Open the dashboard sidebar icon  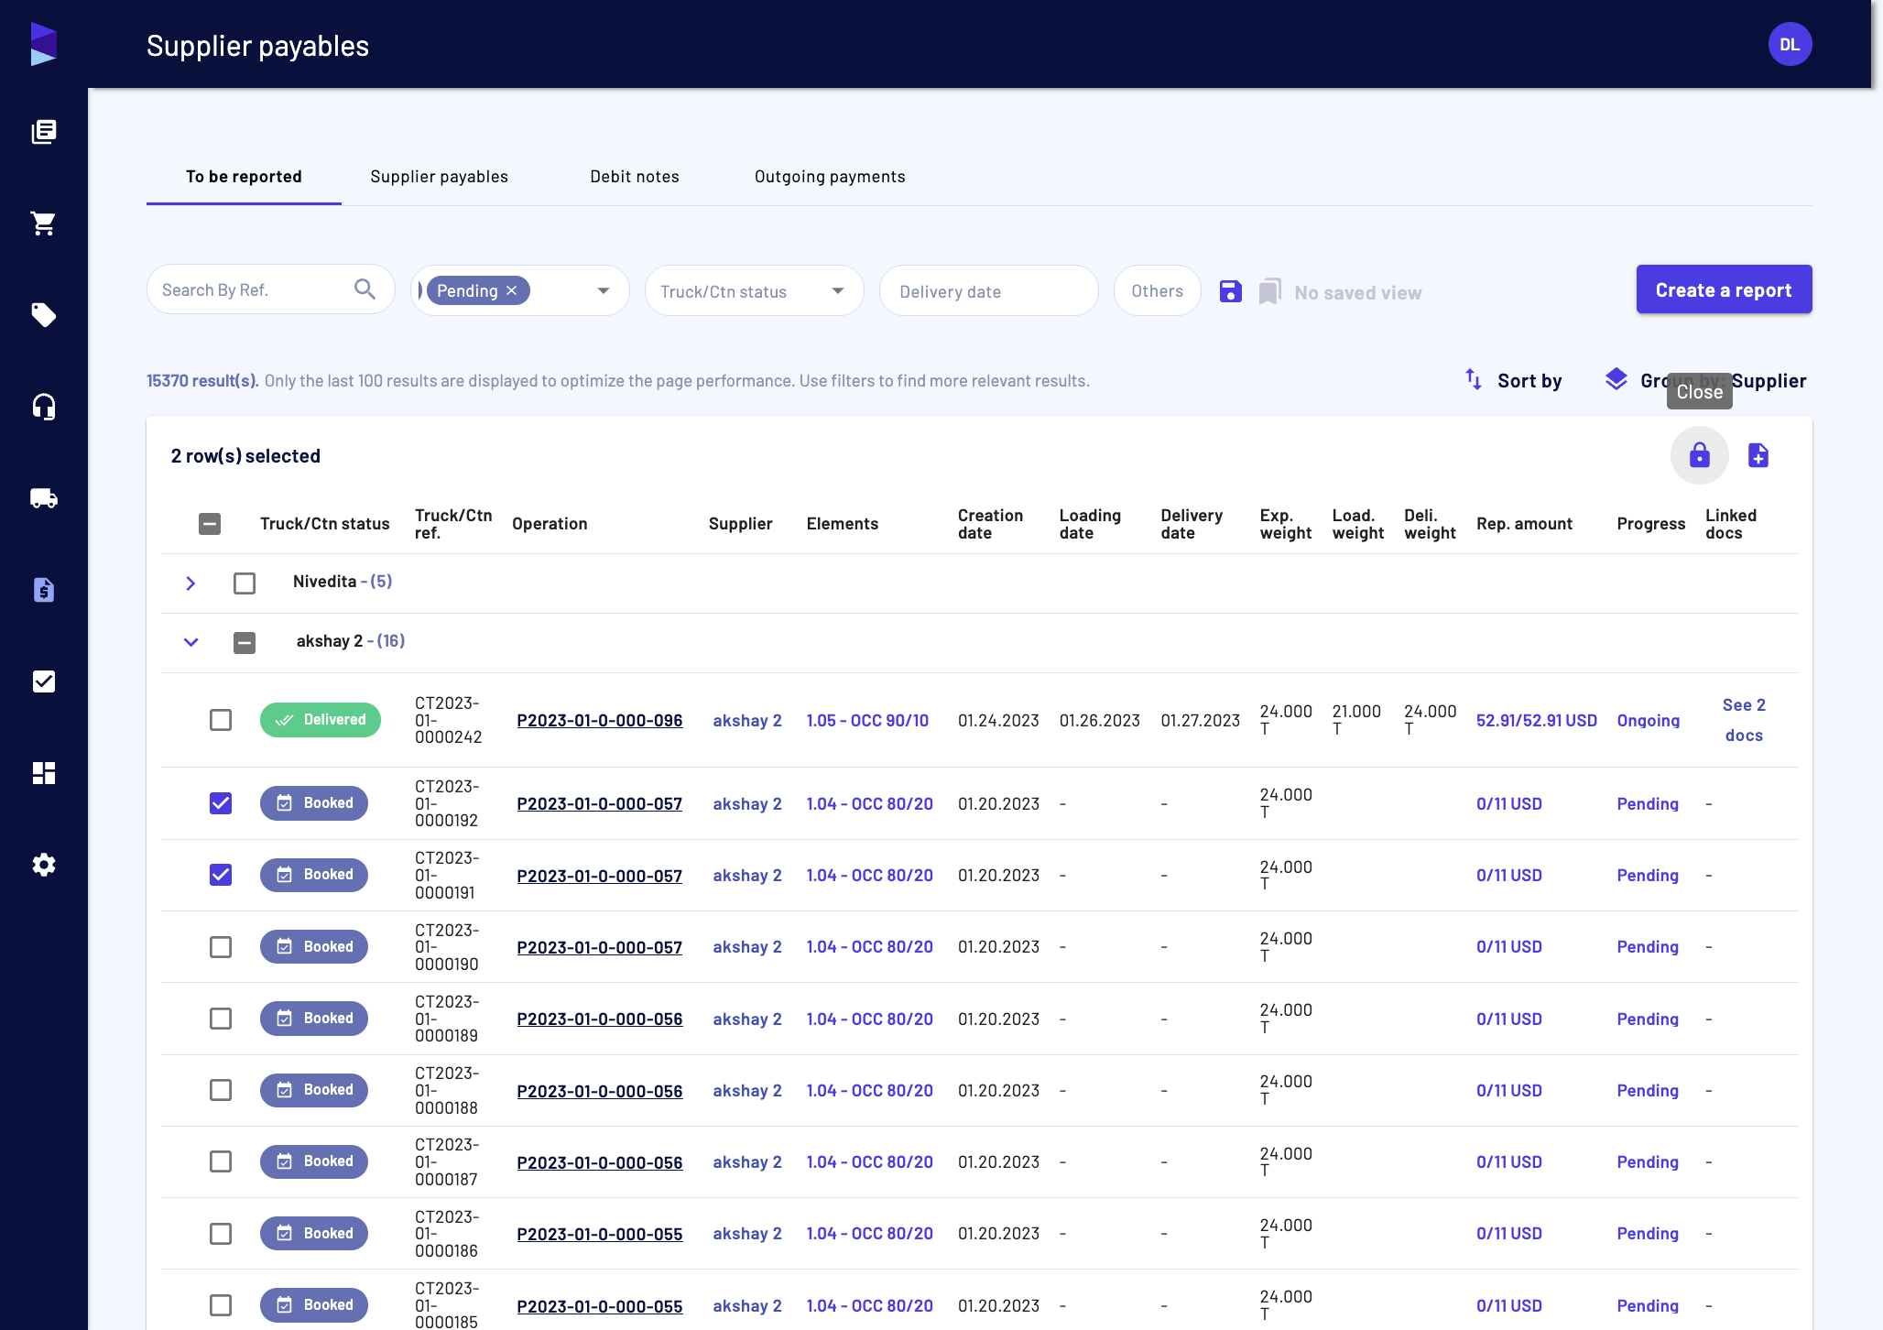[x=43, y=773]
